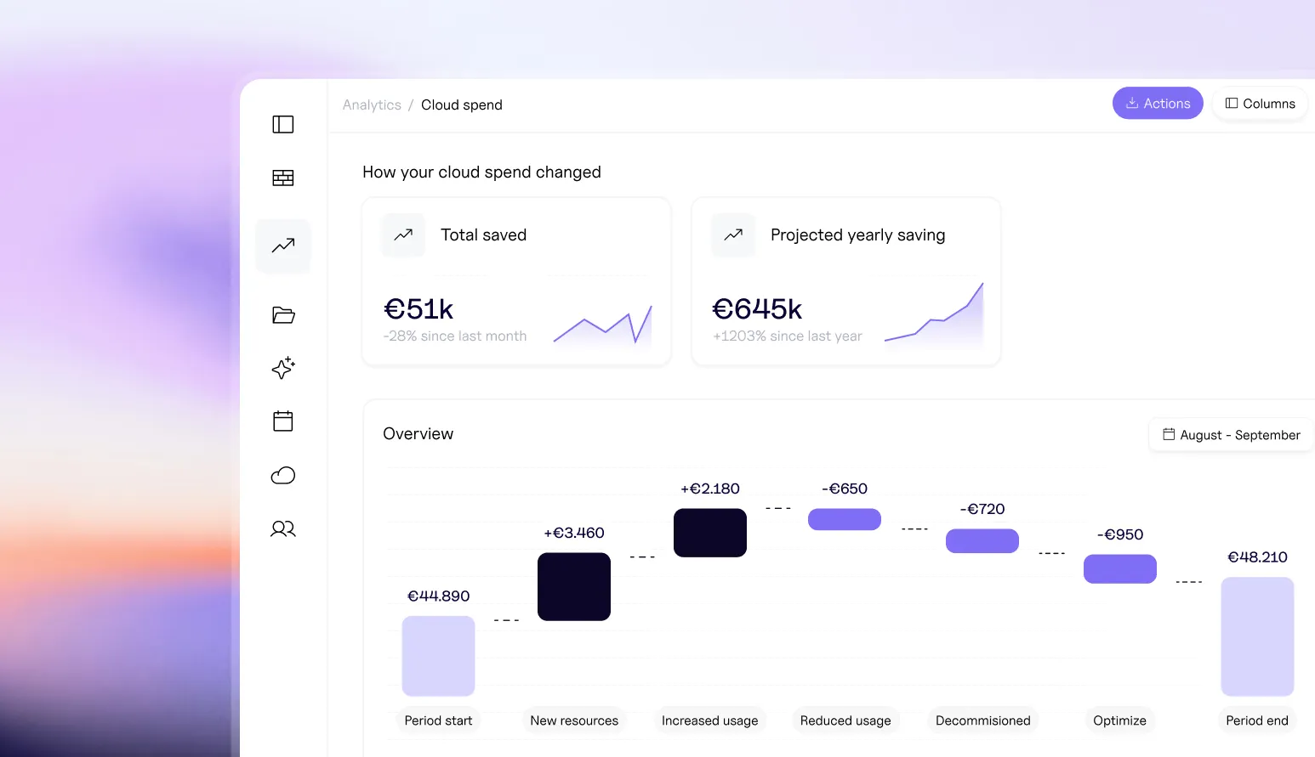
Task: Click the €51k value
Action: [x=418, y=308]
